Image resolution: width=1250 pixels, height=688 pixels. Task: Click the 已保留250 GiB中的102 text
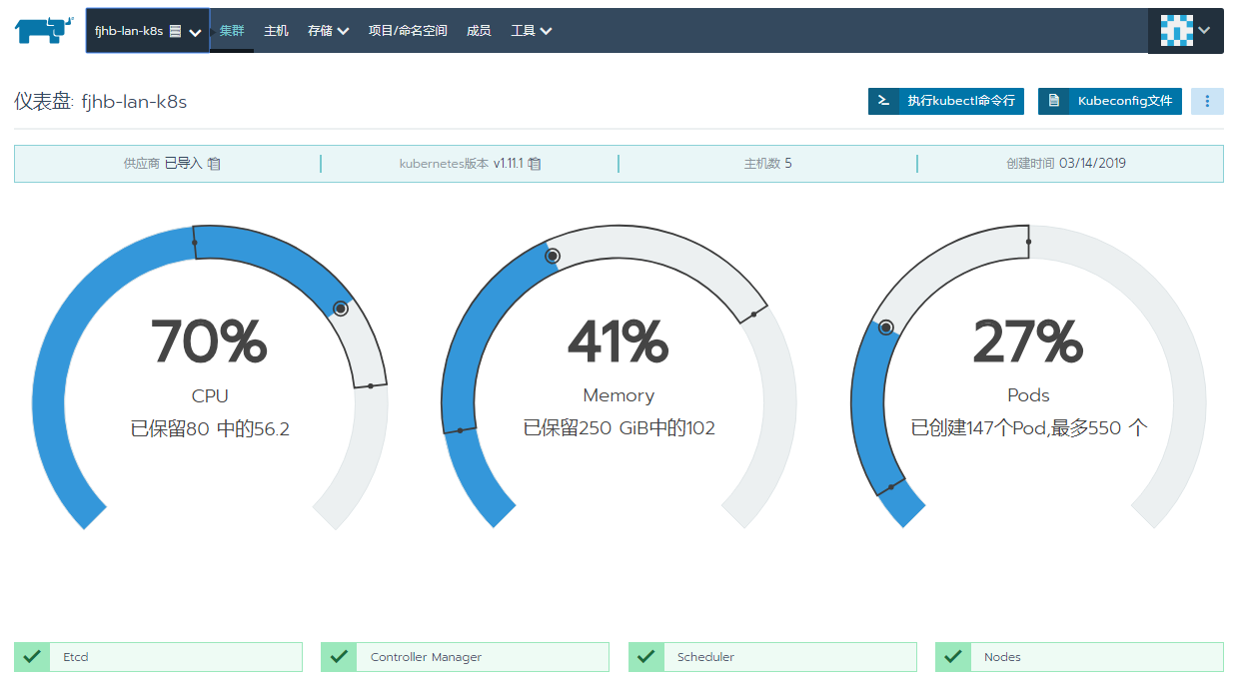point(619,428)
